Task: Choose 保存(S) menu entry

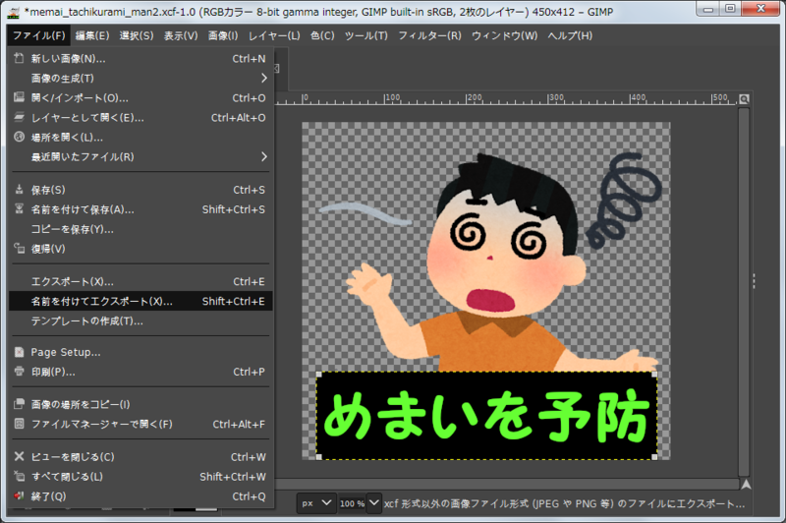Action: pyautogui.click(x=140, y=190)
